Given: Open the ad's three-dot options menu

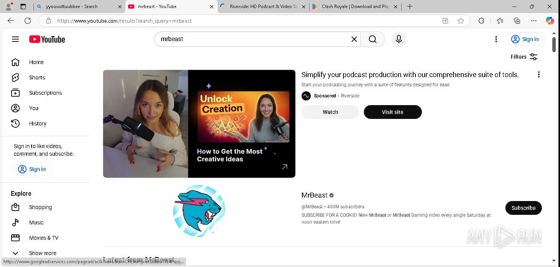Looking at the screenshot, I should (x=539, y=74).
